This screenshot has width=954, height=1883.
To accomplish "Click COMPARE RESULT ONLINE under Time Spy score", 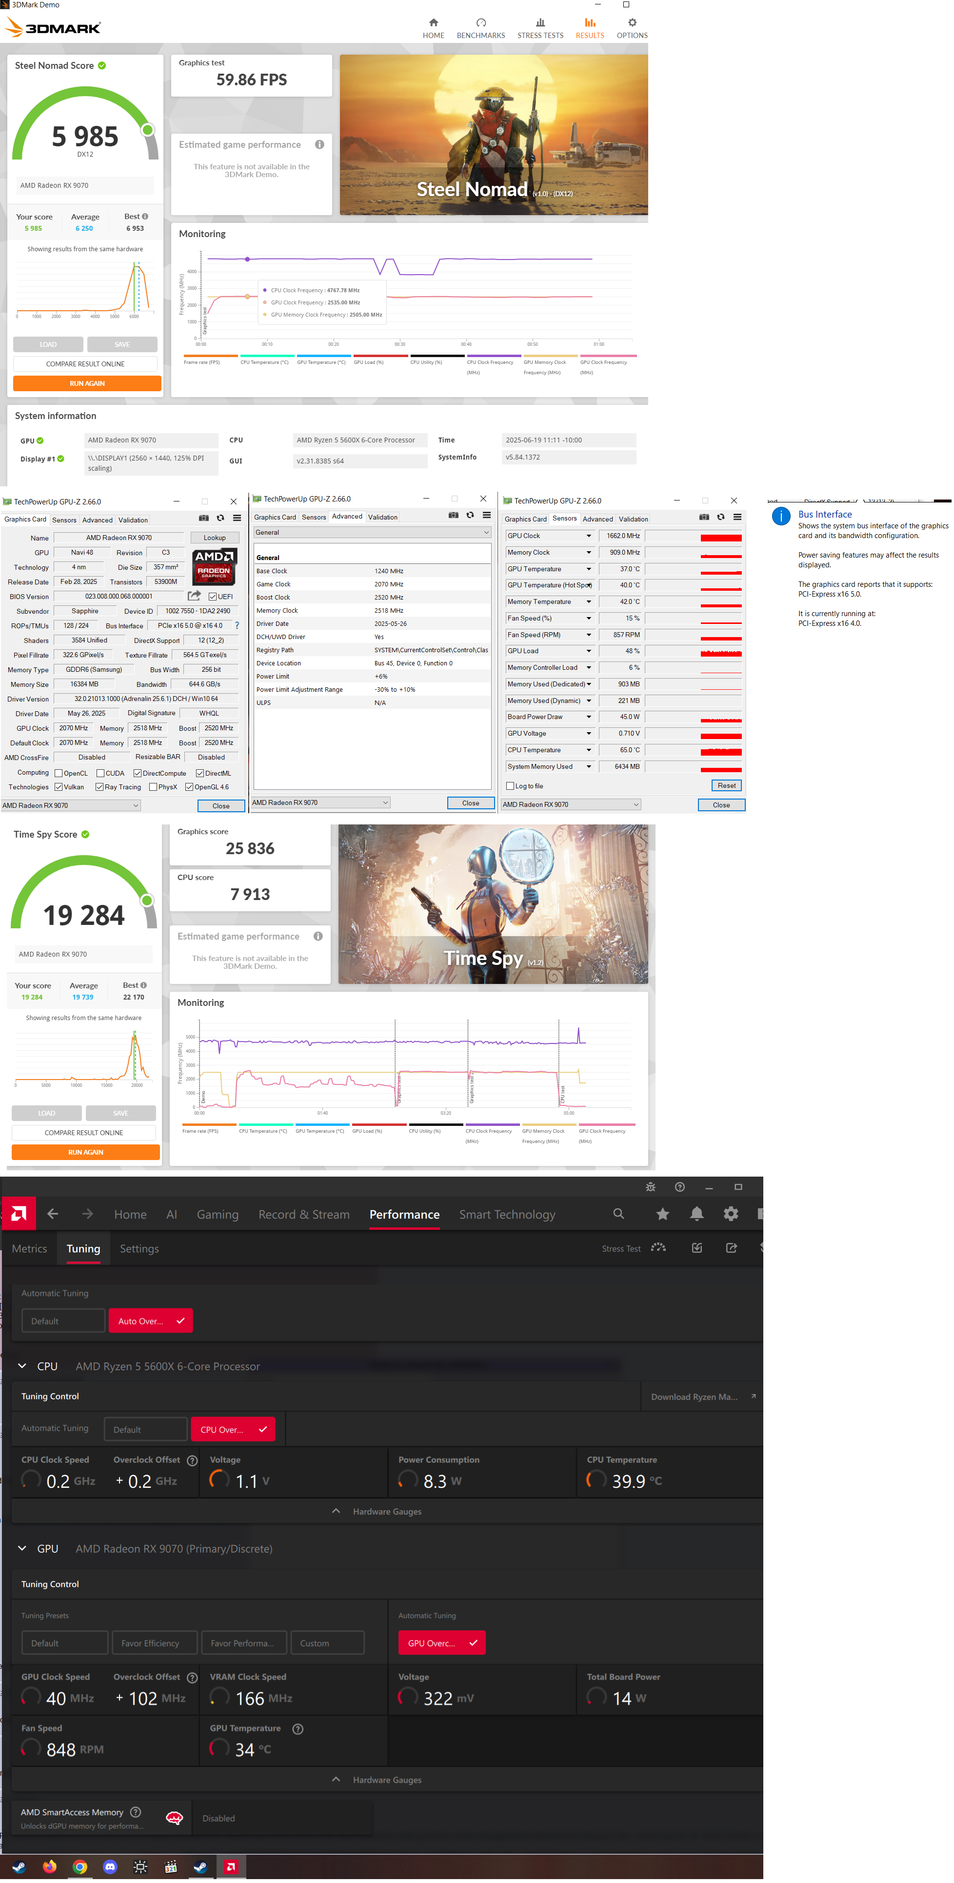I will click(x=84, y=1133).
